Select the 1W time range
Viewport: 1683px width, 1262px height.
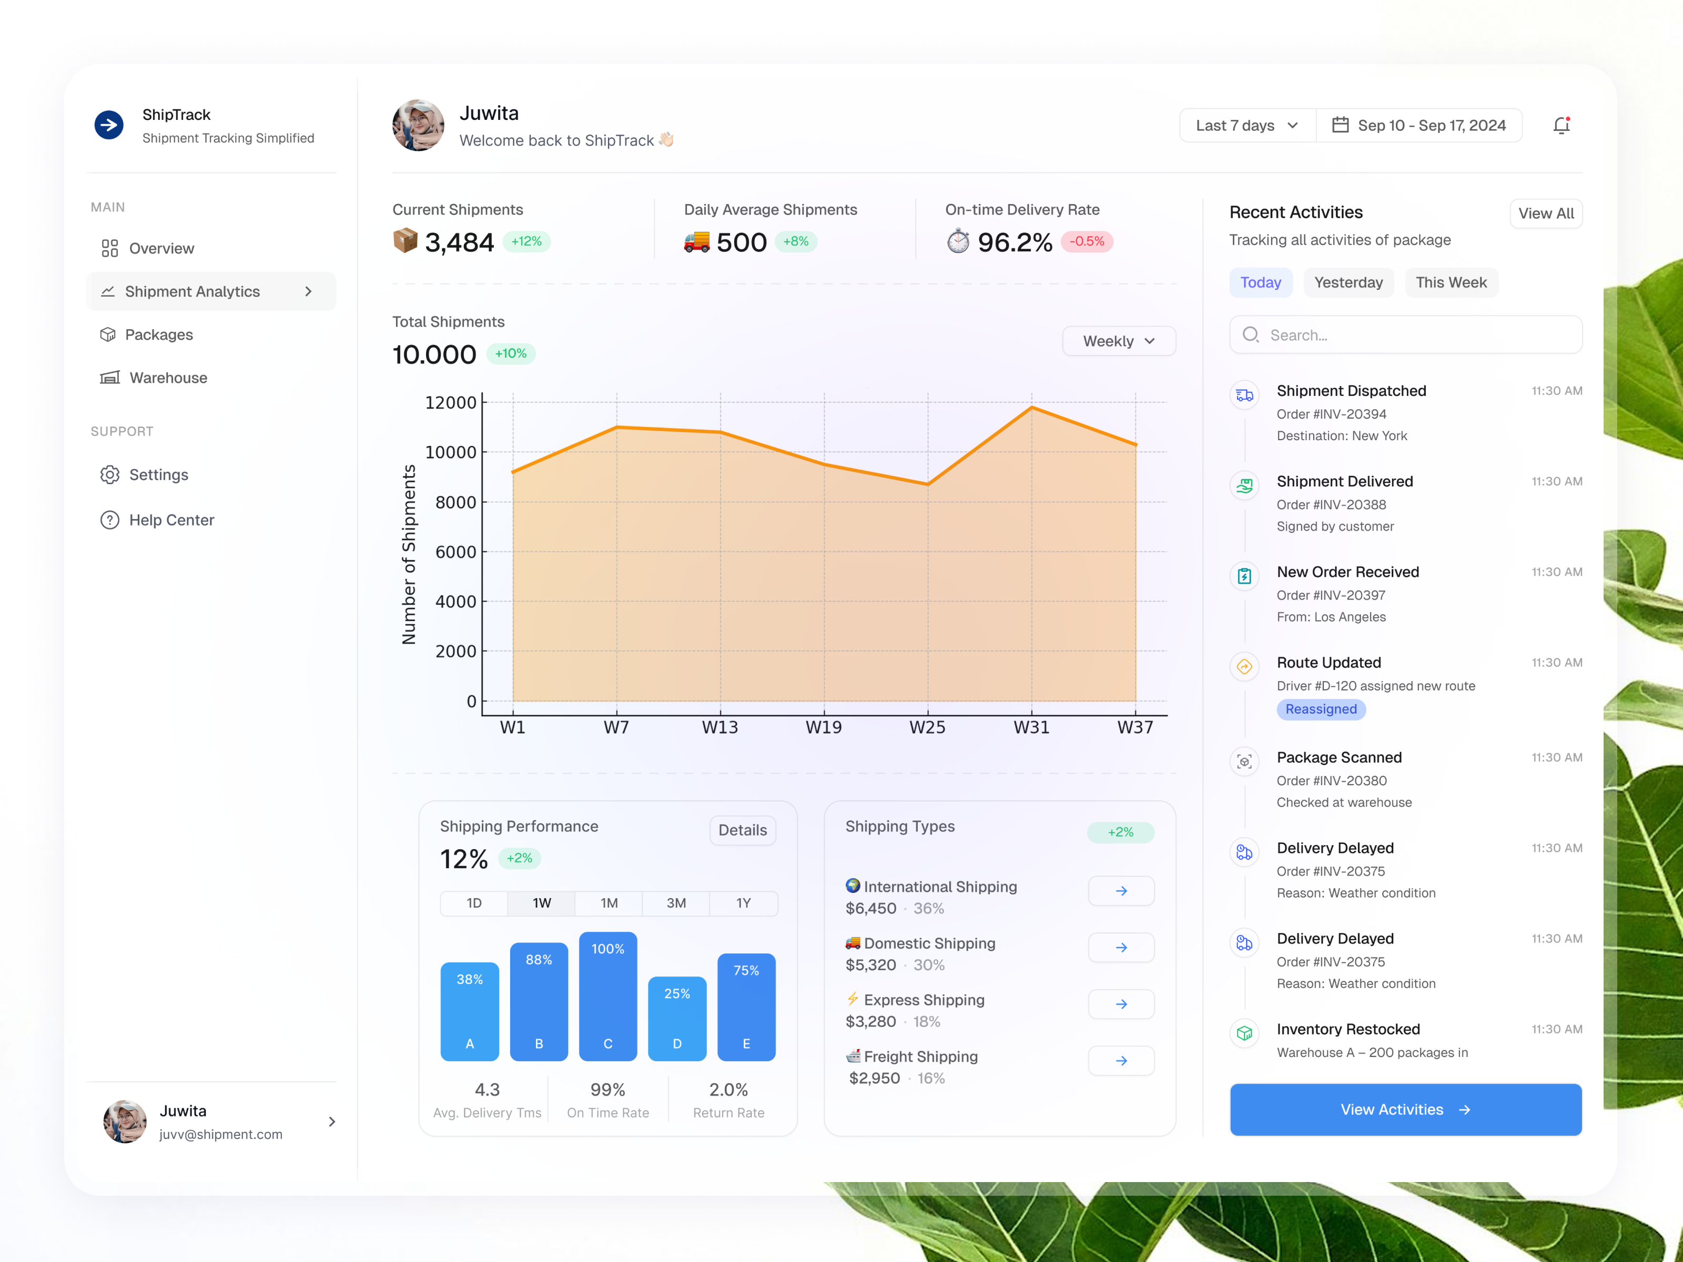(541, 903)
